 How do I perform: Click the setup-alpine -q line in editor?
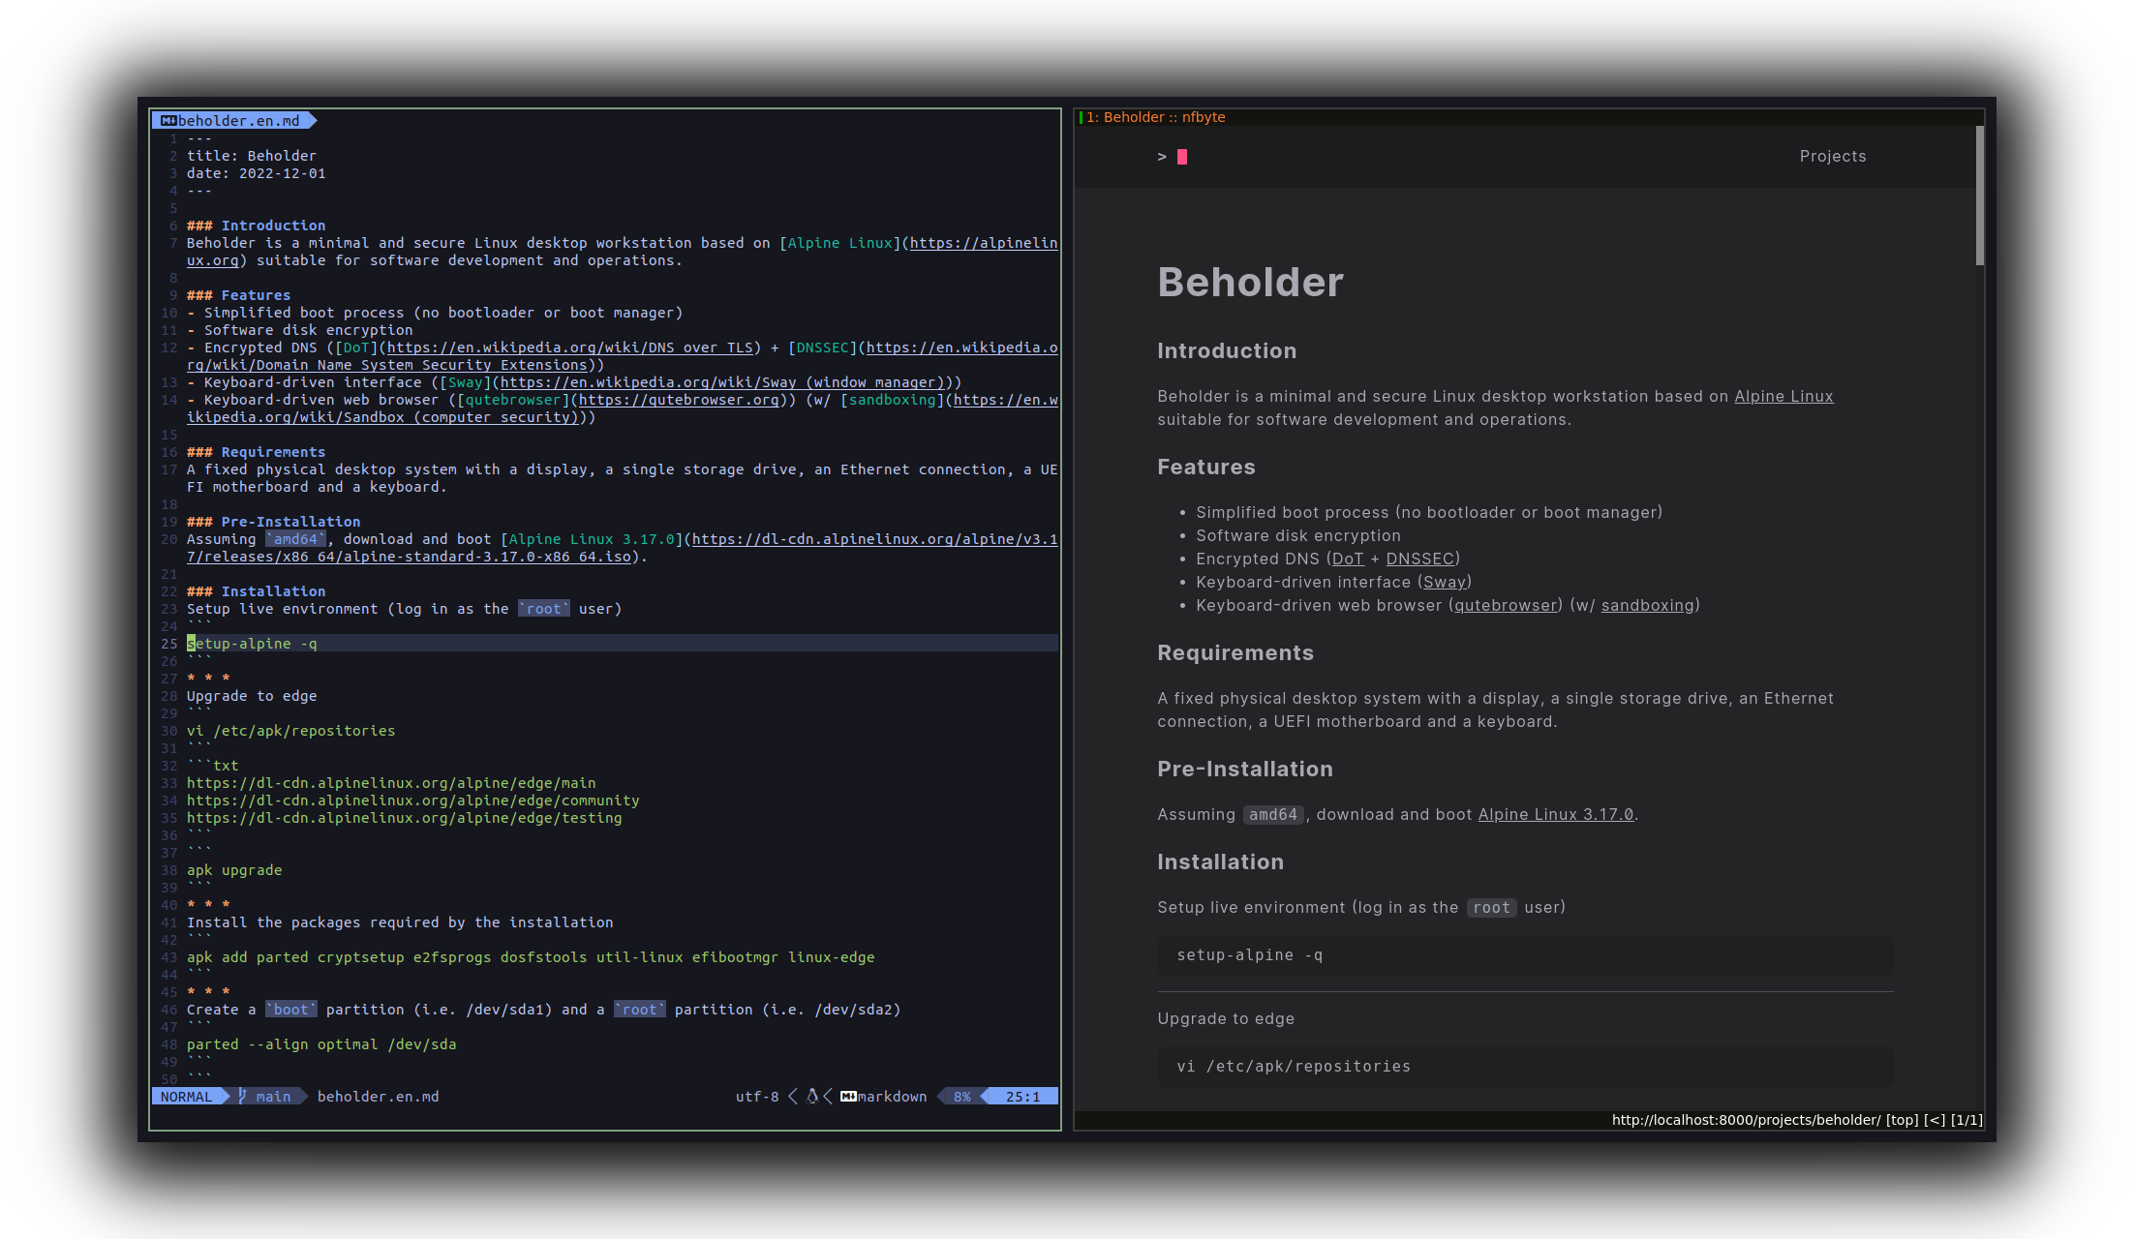point(252,644)
